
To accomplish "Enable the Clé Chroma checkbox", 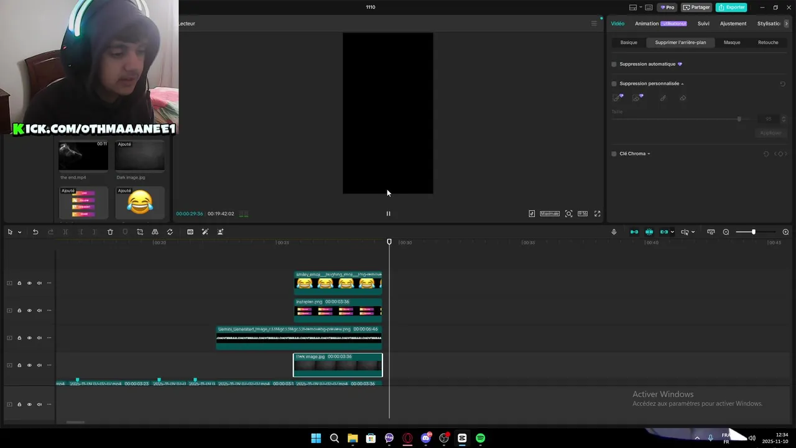I will coord(614,154).
